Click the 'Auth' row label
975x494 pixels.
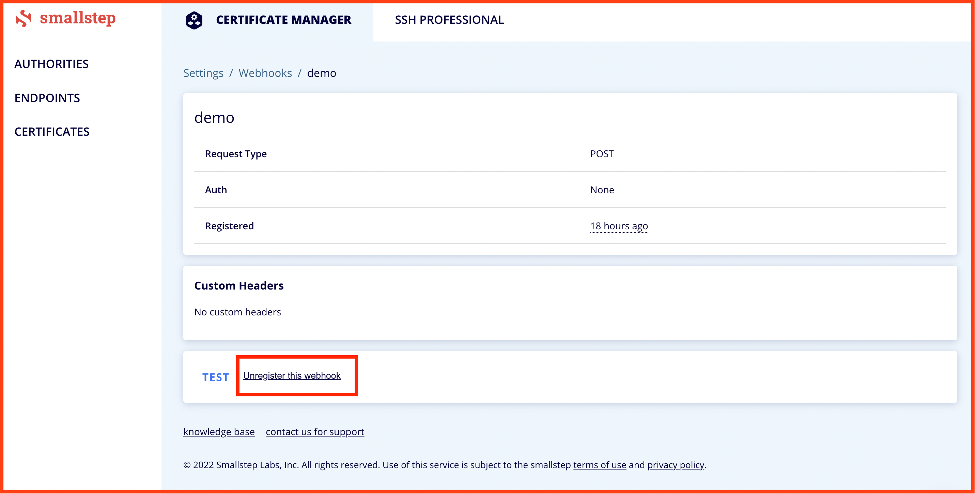tap(216, 190)
